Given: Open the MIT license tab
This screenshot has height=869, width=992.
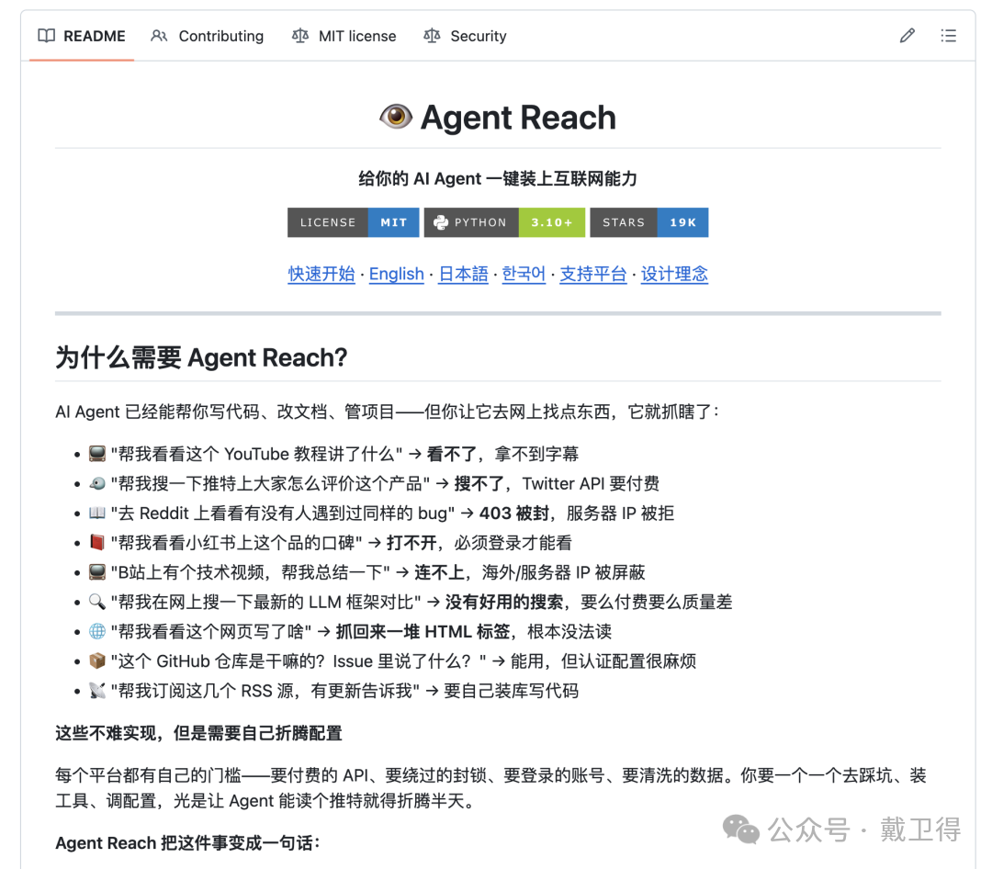Looking at the screenshot, I should click(x=344, y=36).
